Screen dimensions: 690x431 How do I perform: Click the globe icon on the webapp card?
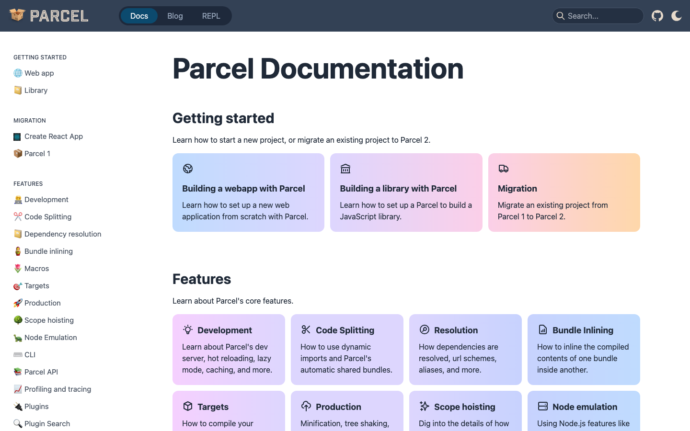coord(188,169)
